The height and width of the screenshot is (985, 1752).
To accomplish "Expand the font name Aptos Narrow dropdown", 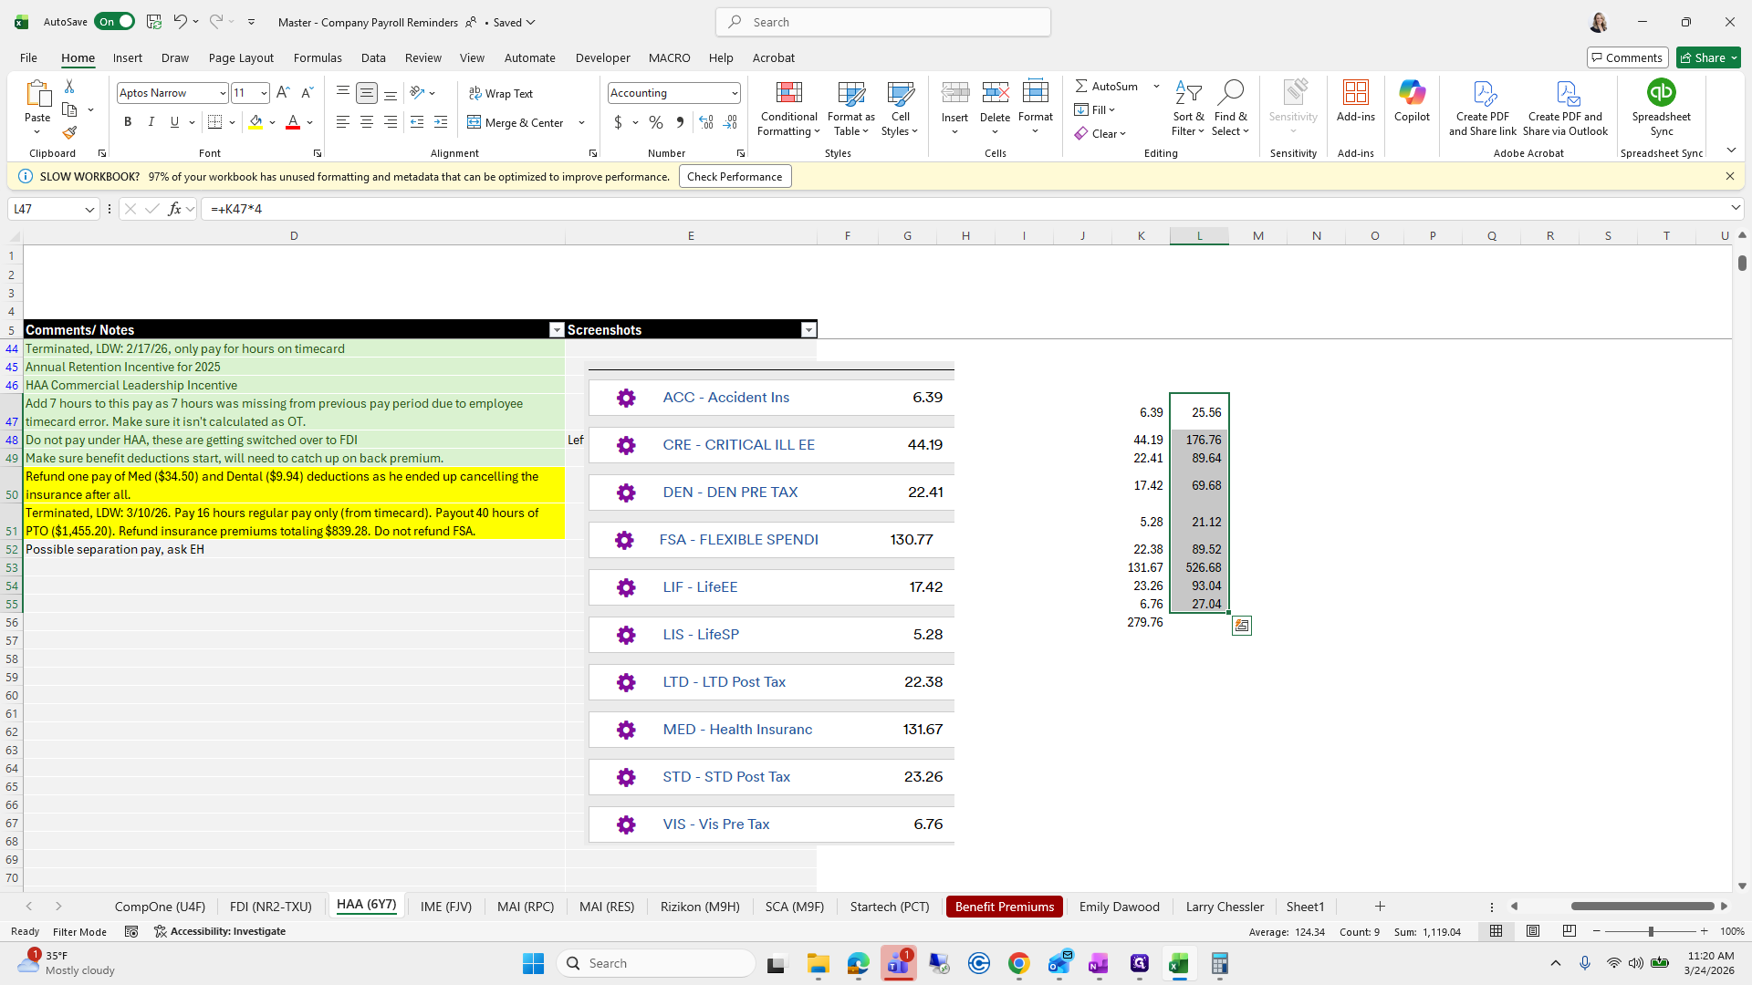I will pyautogui.click(x=222, y=93).
